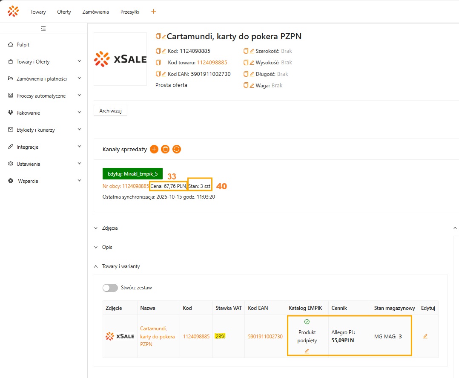Expand the Zdjęcia section
This screenshot has height=378, width=459.
click(x=96, y=228)
